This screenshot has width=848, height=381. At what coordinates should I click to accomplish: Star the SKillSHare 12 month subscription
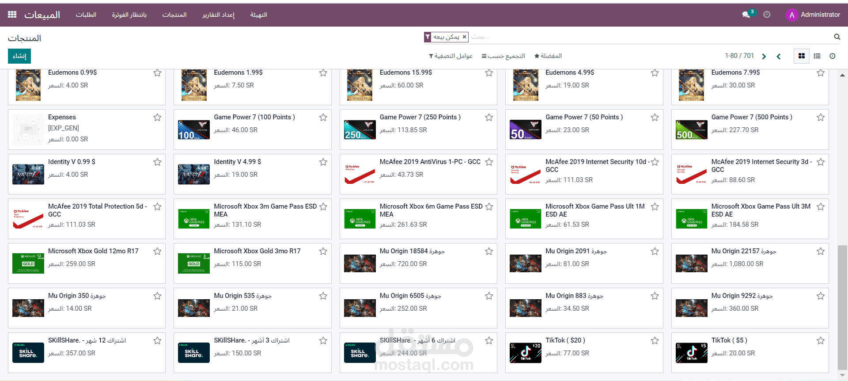[157, 341]
